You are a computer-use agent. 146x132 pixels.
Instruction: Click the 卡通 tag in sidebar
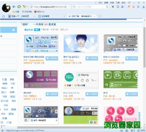click(x=4, y=79)
